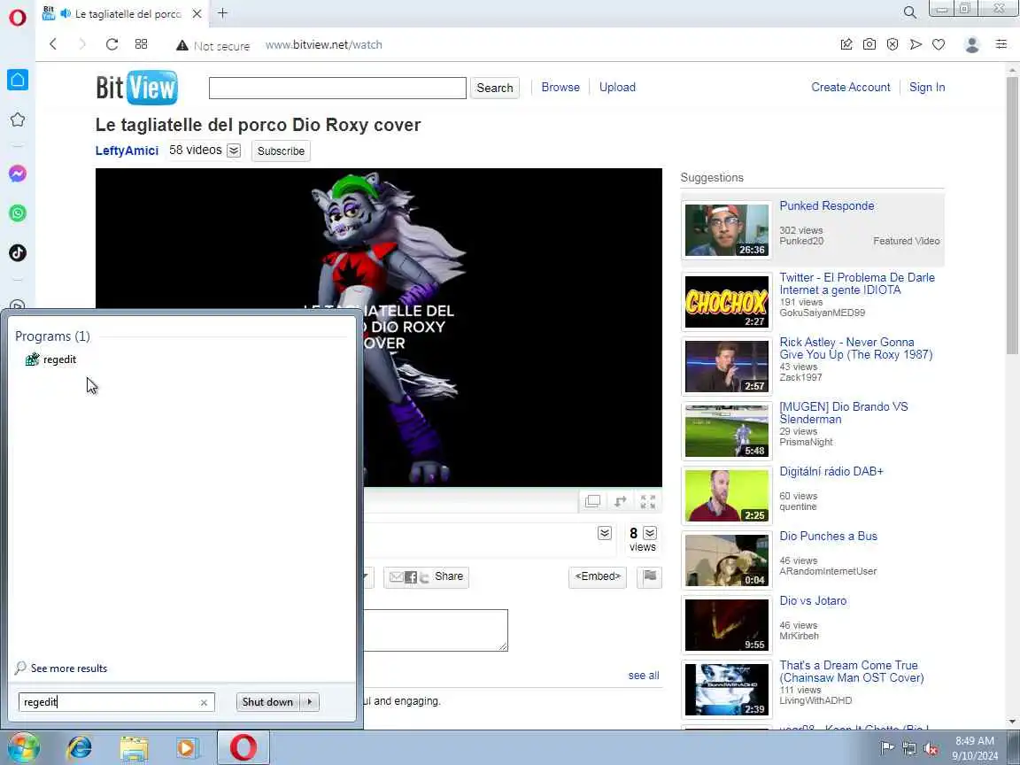
Task: Open Digitální rádio DAB+ video
Action: point(831,471)
